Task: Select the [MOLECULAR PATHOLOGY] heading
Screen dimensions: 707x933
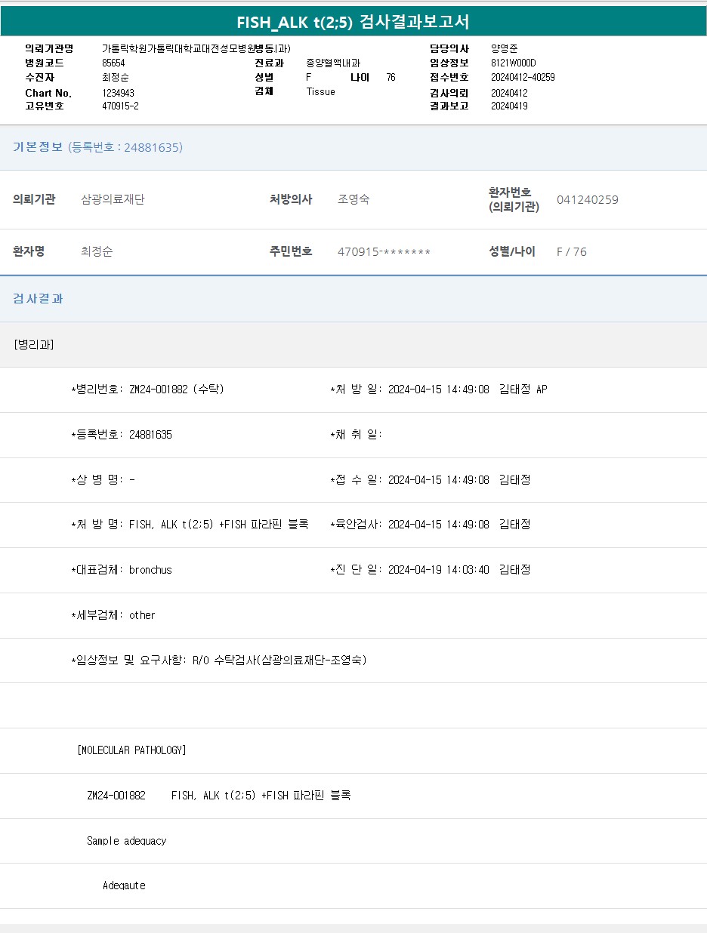Action: pos(131,750)
